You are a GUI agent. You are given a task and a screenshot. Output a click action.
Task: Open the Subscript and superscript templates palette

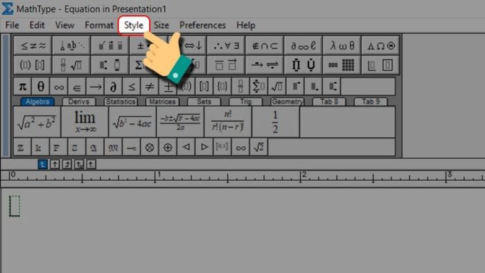pos(109,65)
